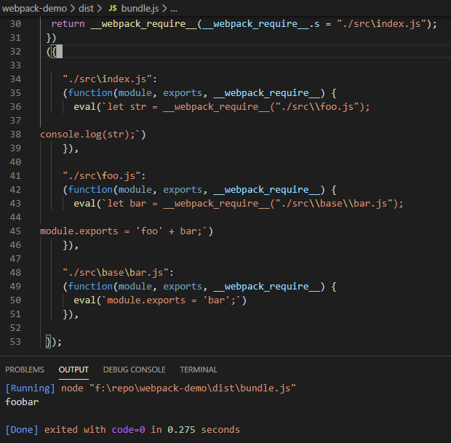Select the OUTPUT panel tab
This screenshot has width=451, height=443.
click(73, 370)
